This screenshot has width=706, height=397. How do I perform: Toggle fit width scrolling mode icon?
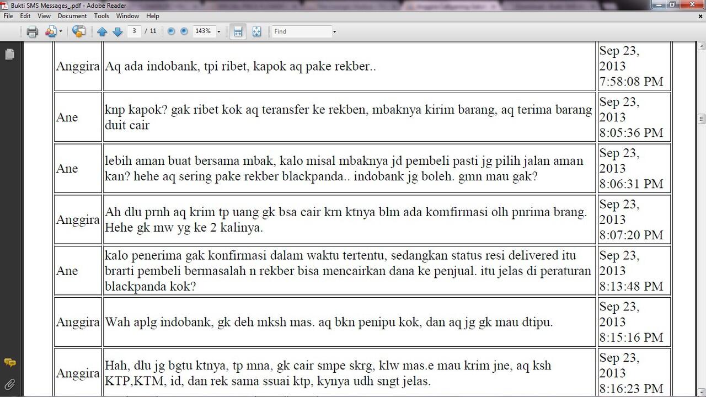[238, 31]
